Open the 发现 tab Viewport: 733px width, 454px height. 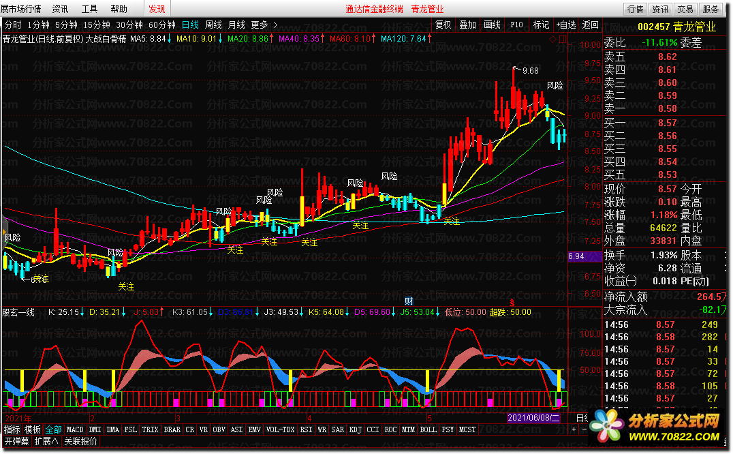[x=157, y=9]
